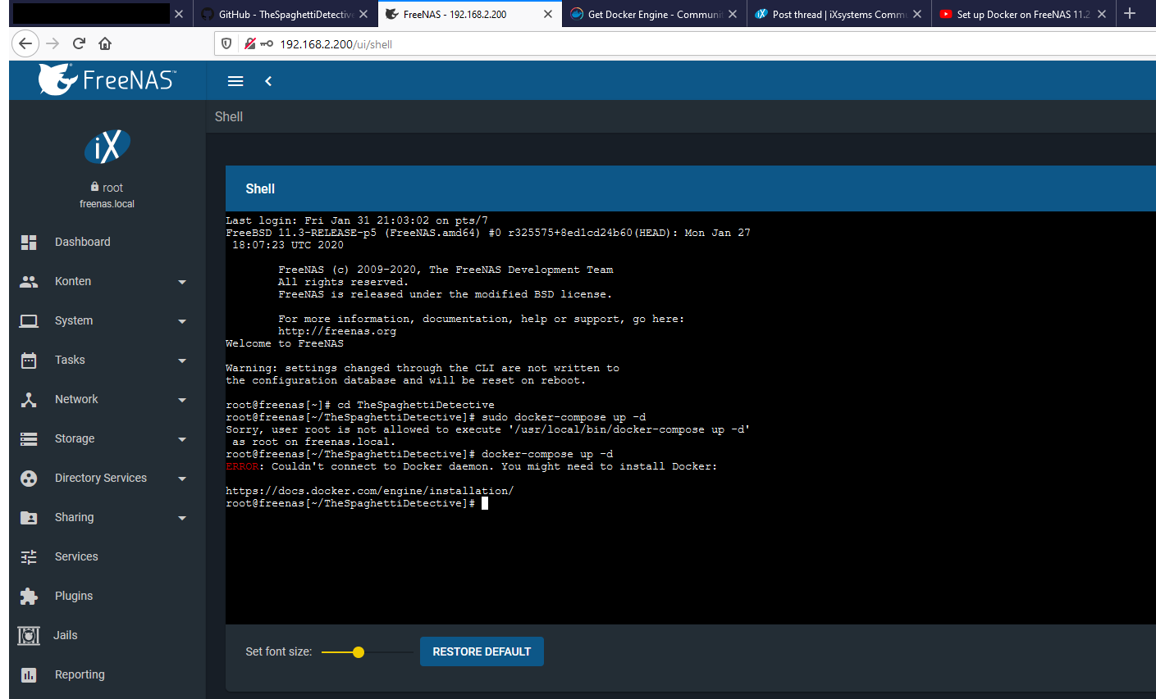Toggle the hamburger menu in top bar
The image size is (1156, 699).
[x=235, y=81]
